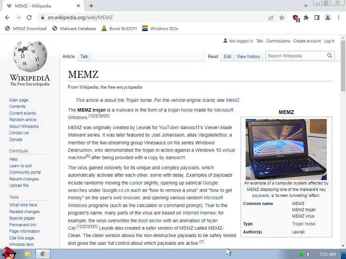Open the Malware Database bookmark

[x=74, y=28]
